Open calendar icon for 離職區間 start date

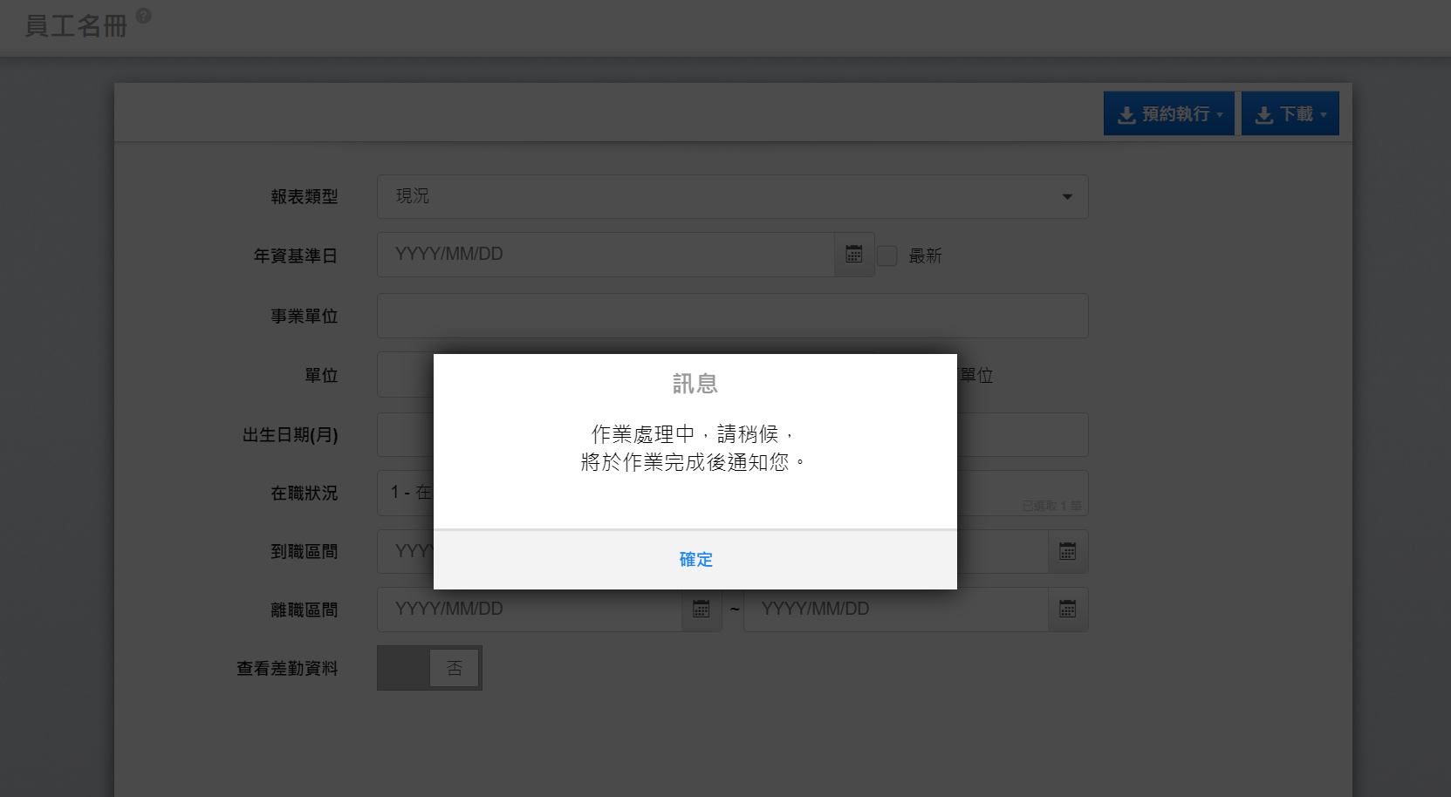[x=701, y=610]
